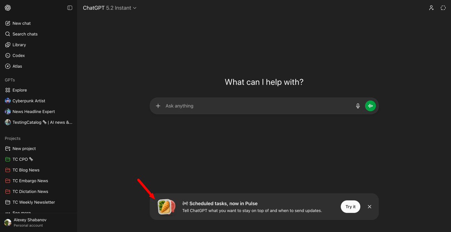This screenshot has height=232, width=451.
Task: Click the Atlas compass icon
Action: coord(8,66)
